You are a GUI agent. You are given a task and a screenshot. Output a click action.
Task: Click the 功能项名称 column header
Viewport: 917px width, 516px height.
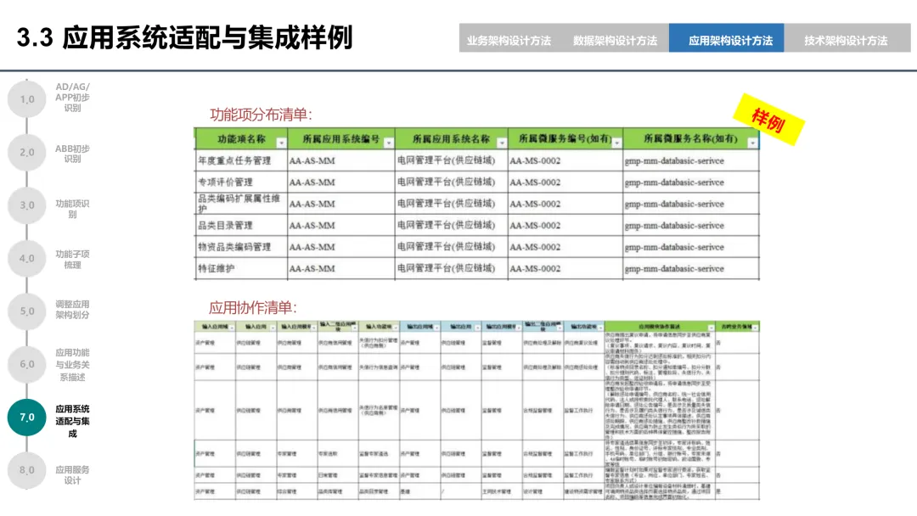(241, 139)
